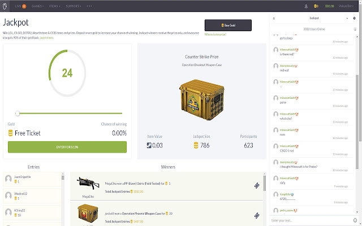The height and width of the screenshot is (226, 362).
Task: Click the green Enter jackpot button
Action: [67, 147]
